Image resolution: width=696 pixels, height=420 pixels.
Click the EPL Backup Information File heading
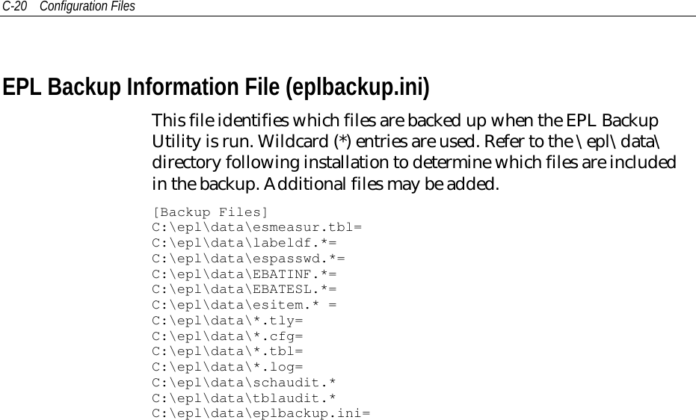[x=216, y=87]
